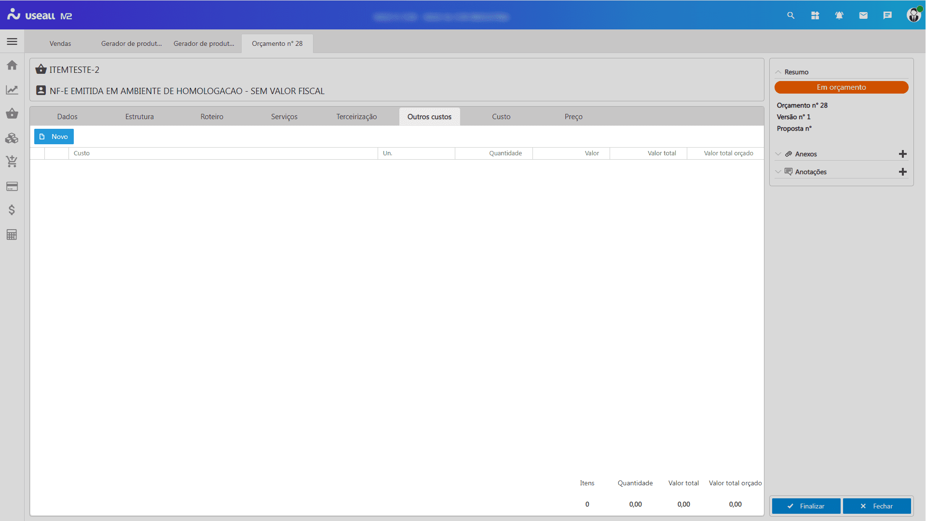
Task: Click the shopping basket sidebar icon
Action: click(x=12, y=114)
